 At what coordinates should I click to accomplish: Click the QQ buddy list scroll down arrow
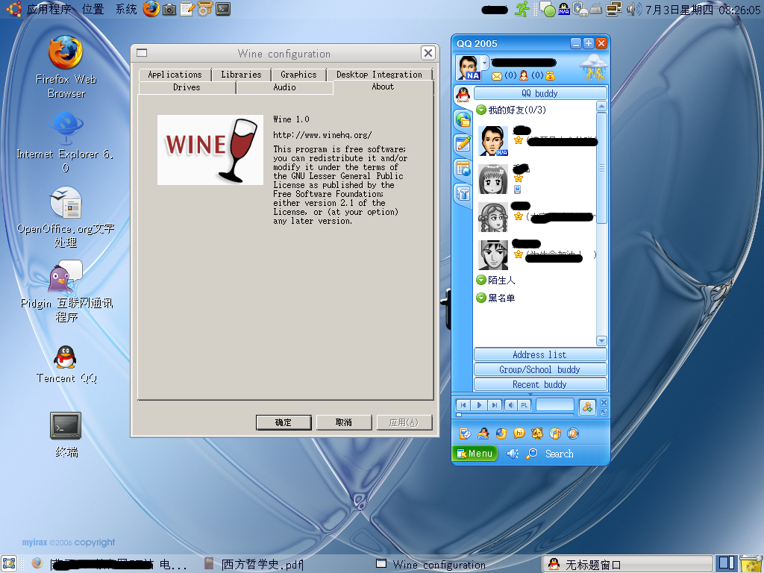[602, 341]
